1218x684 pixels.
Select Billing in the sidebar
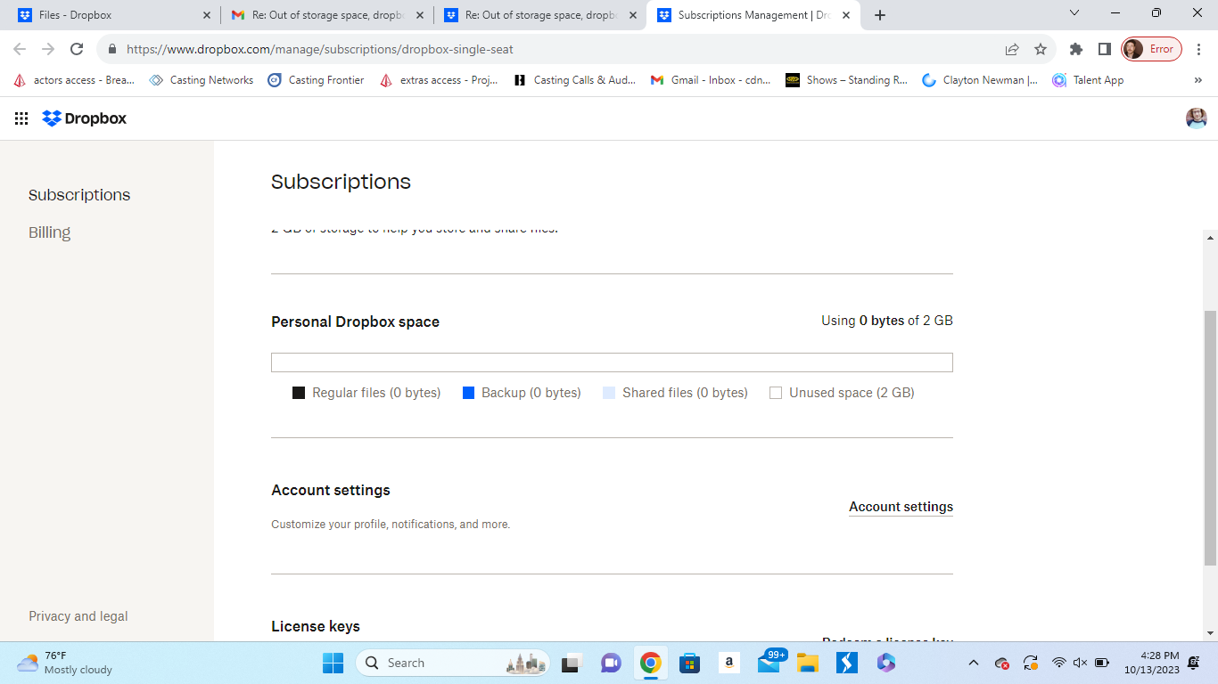point(49,232)
